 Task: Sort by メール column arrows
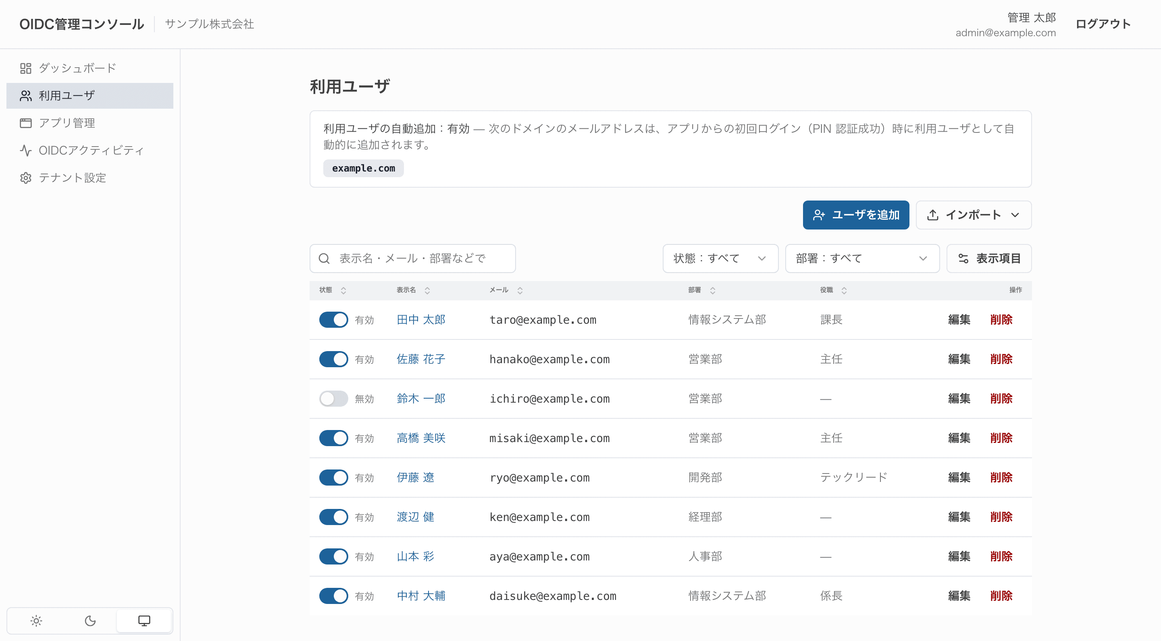[520, 290]
